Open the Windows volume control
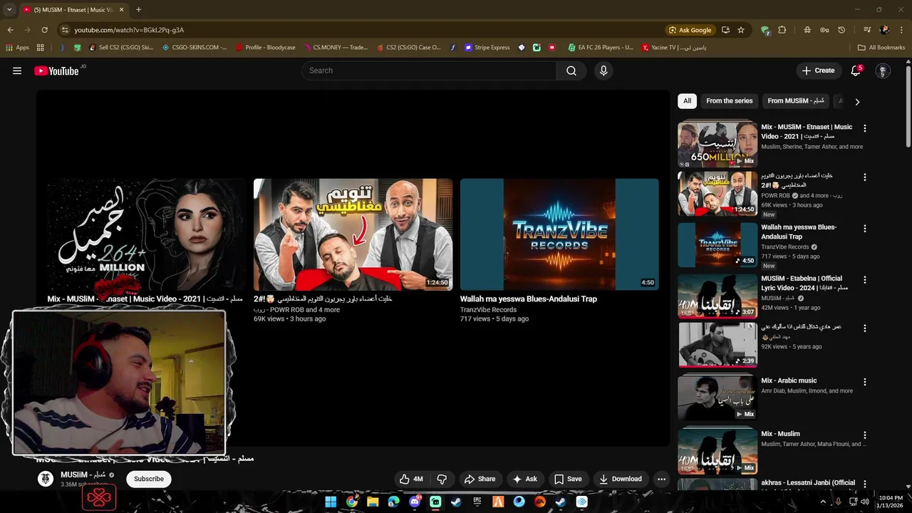The height and width of the screenshot is (513, 912). pyautogui.click(x=864, y=502)
